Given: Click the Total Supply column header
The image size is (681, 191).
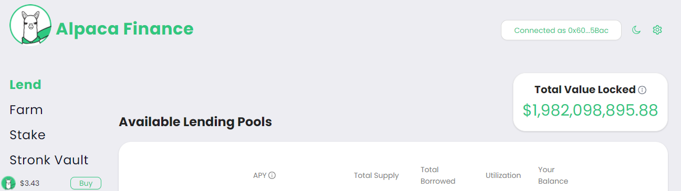Looking at the screenshot, I should (x=376, y=175).
